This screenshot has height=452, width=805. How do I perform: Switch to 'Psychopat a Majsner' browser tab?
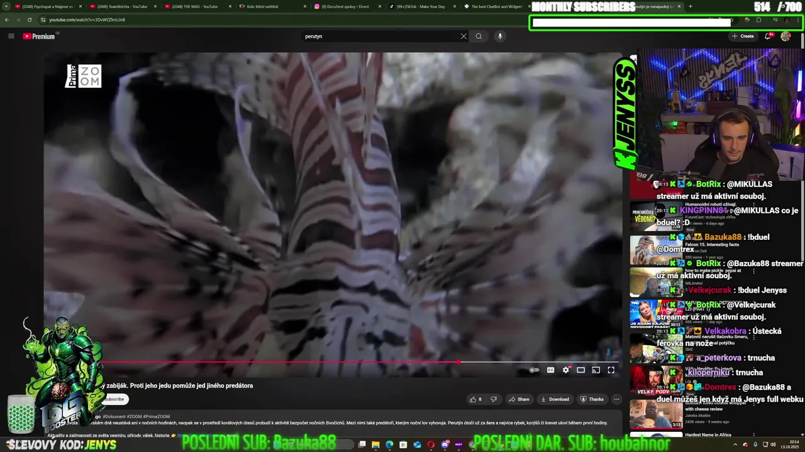coord(48,6)
